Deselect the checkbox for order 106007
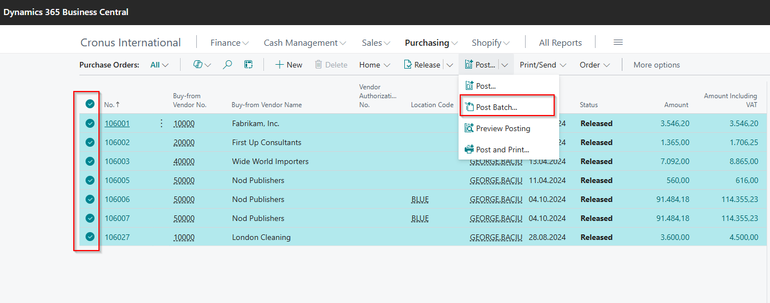 pyautogui.click(x=89, y=218)
